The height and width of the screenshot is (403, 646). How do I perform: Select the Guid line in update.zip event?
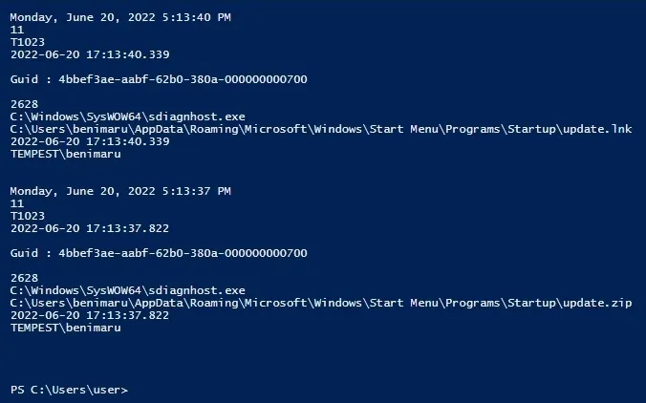pos(159,253)
